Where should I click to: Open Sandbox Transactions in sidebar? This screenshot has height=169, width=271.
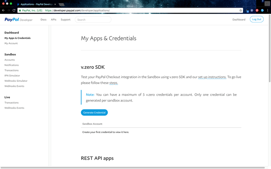(11, 70)
